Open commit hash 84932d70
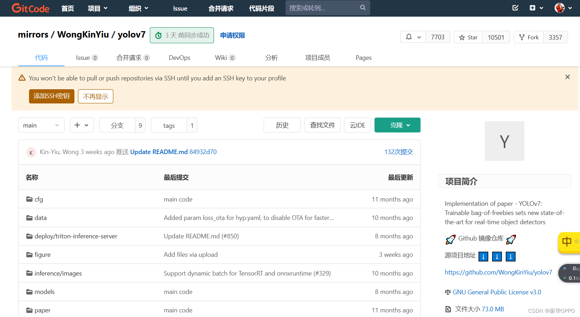Viewport: 580px width, 317px height. point(203,152)
